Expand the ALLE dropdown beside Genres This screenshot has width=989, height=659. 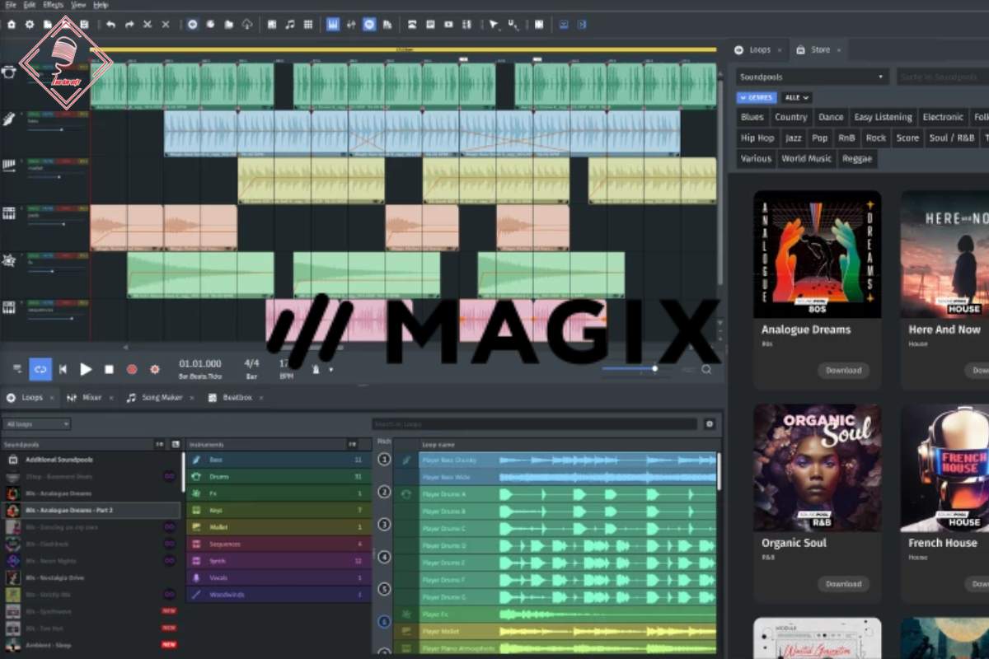point(796,97)
